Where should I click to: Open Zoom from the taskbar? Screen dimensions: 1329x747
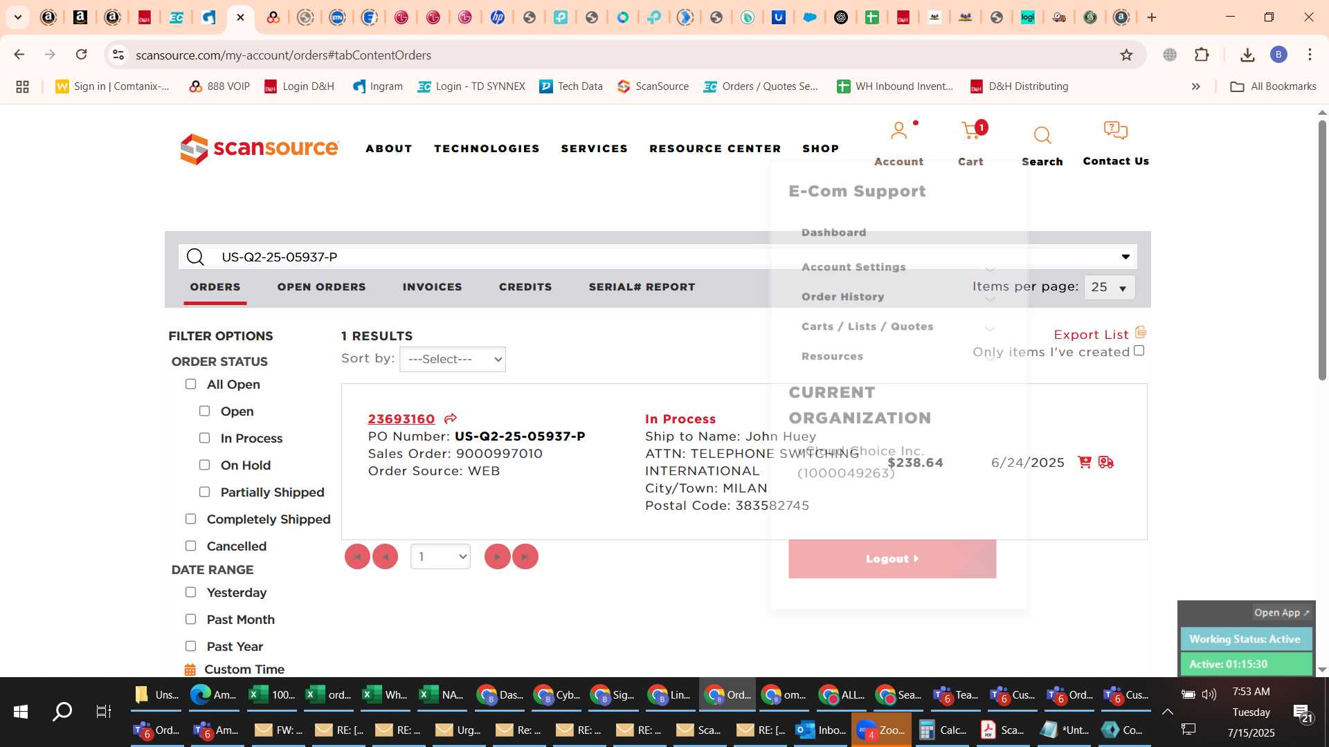click(x=880, y=730)
